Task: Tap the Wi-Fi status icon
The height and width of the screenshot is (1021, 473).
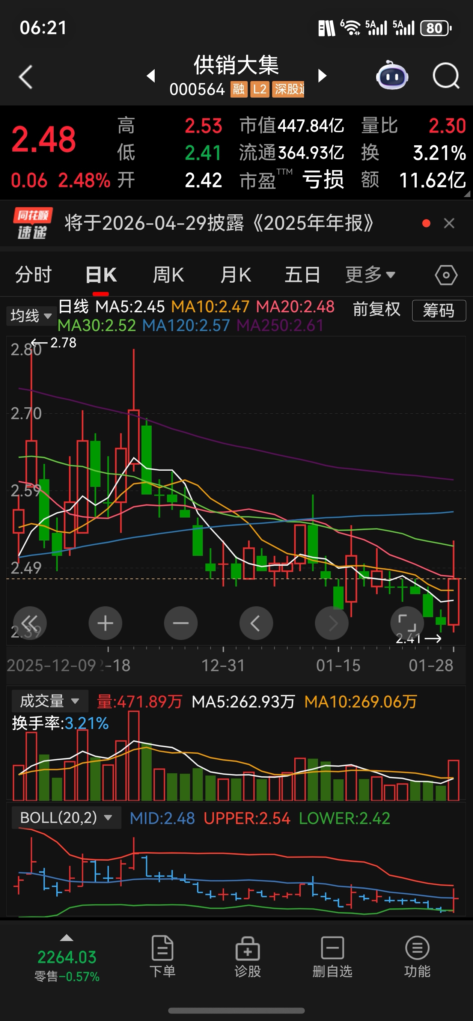Action: [x=351, y=28]
